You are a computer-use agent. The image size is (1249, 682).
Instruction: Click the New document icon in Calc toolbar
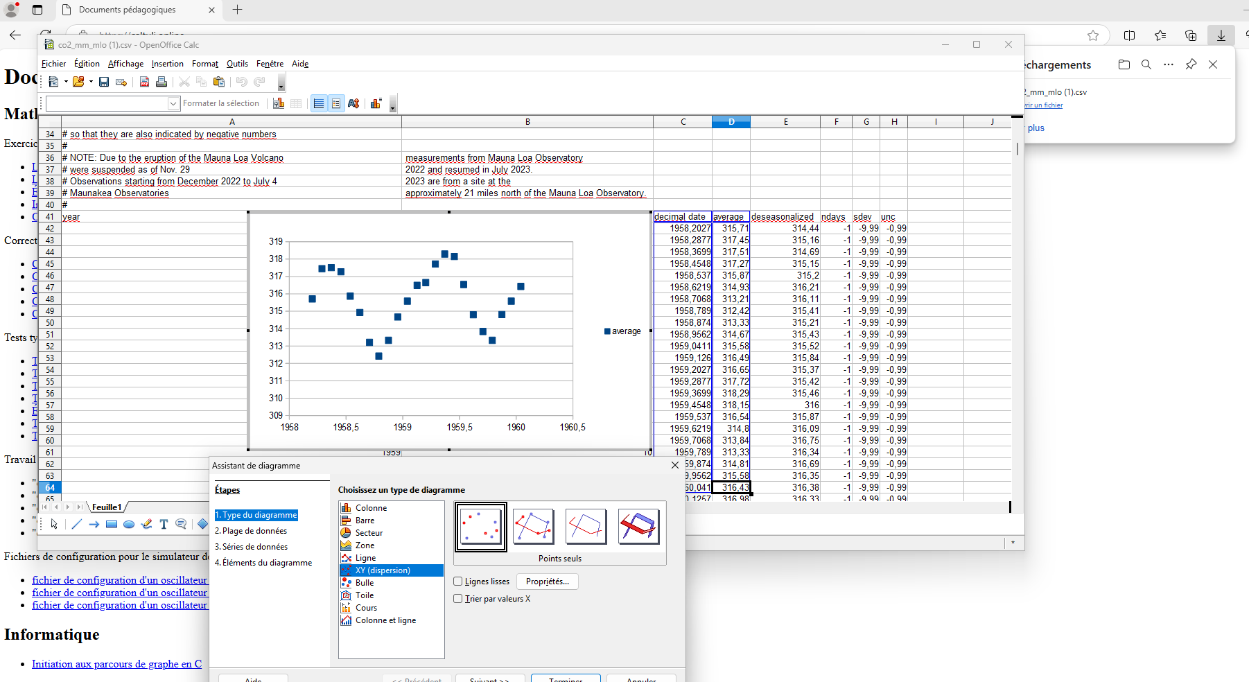pyautogui.click(x=53, y=82)
